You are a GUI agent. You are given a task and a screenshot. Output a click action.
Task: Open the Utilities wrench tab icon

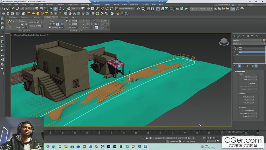click(257, 36)
